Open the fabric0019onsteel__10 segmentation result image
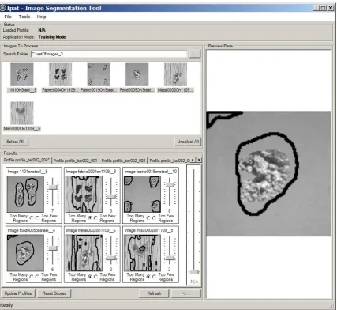337x310 pixels. 142,194
